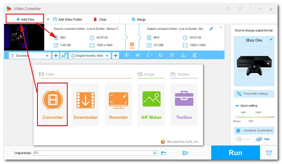This screenshot has width=282, height=164.
Task: Open the alarm clock scheduler icon
Action: click(269, 153)
